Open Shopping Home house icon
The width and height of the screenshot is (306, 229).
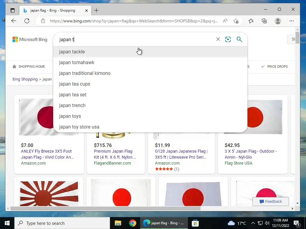pos(14,66)
